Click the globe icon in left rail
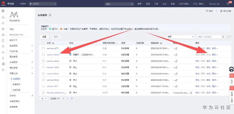Screen dimensions: 234x114 [3, 64]
